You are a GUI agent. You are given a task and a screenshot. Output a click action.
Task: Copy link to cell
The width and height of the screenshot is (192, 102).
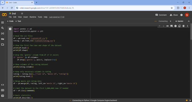tap(167, 26)
